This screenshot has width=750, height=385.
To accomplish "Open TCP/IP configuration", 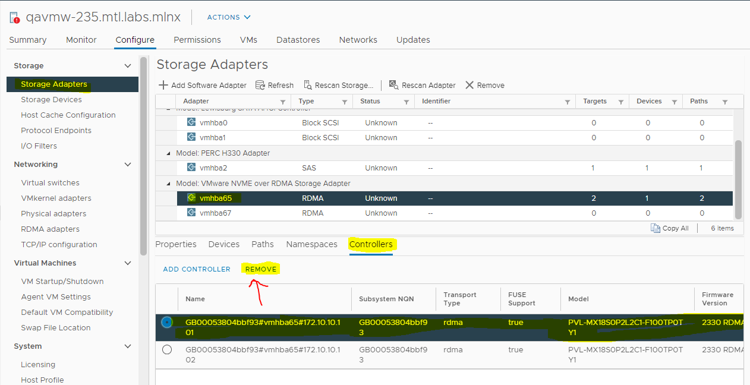I will click(x=59, y=244).
